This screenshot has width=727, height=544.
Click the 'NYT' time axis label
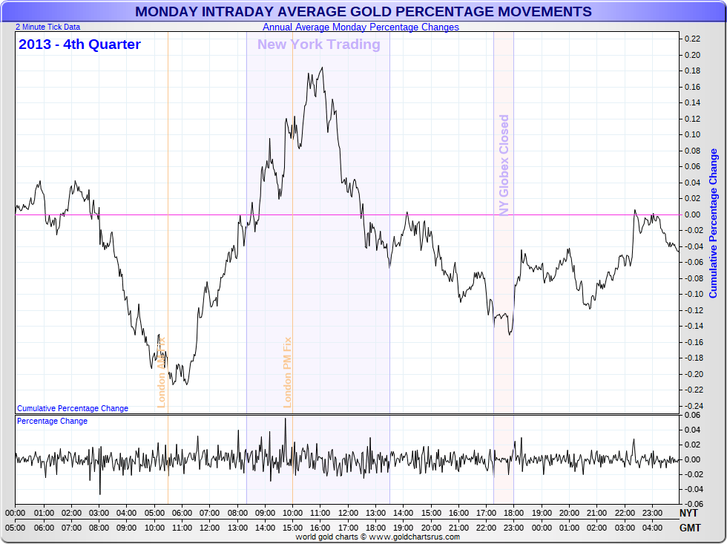(x=688, y=513)
